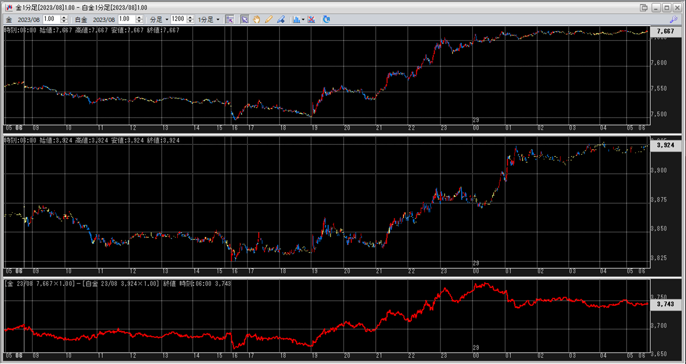Image resolution: width=686 pixels, height=364 pixels.
Task: Click the 3,743 spread price marker
Action: point(665,304)
